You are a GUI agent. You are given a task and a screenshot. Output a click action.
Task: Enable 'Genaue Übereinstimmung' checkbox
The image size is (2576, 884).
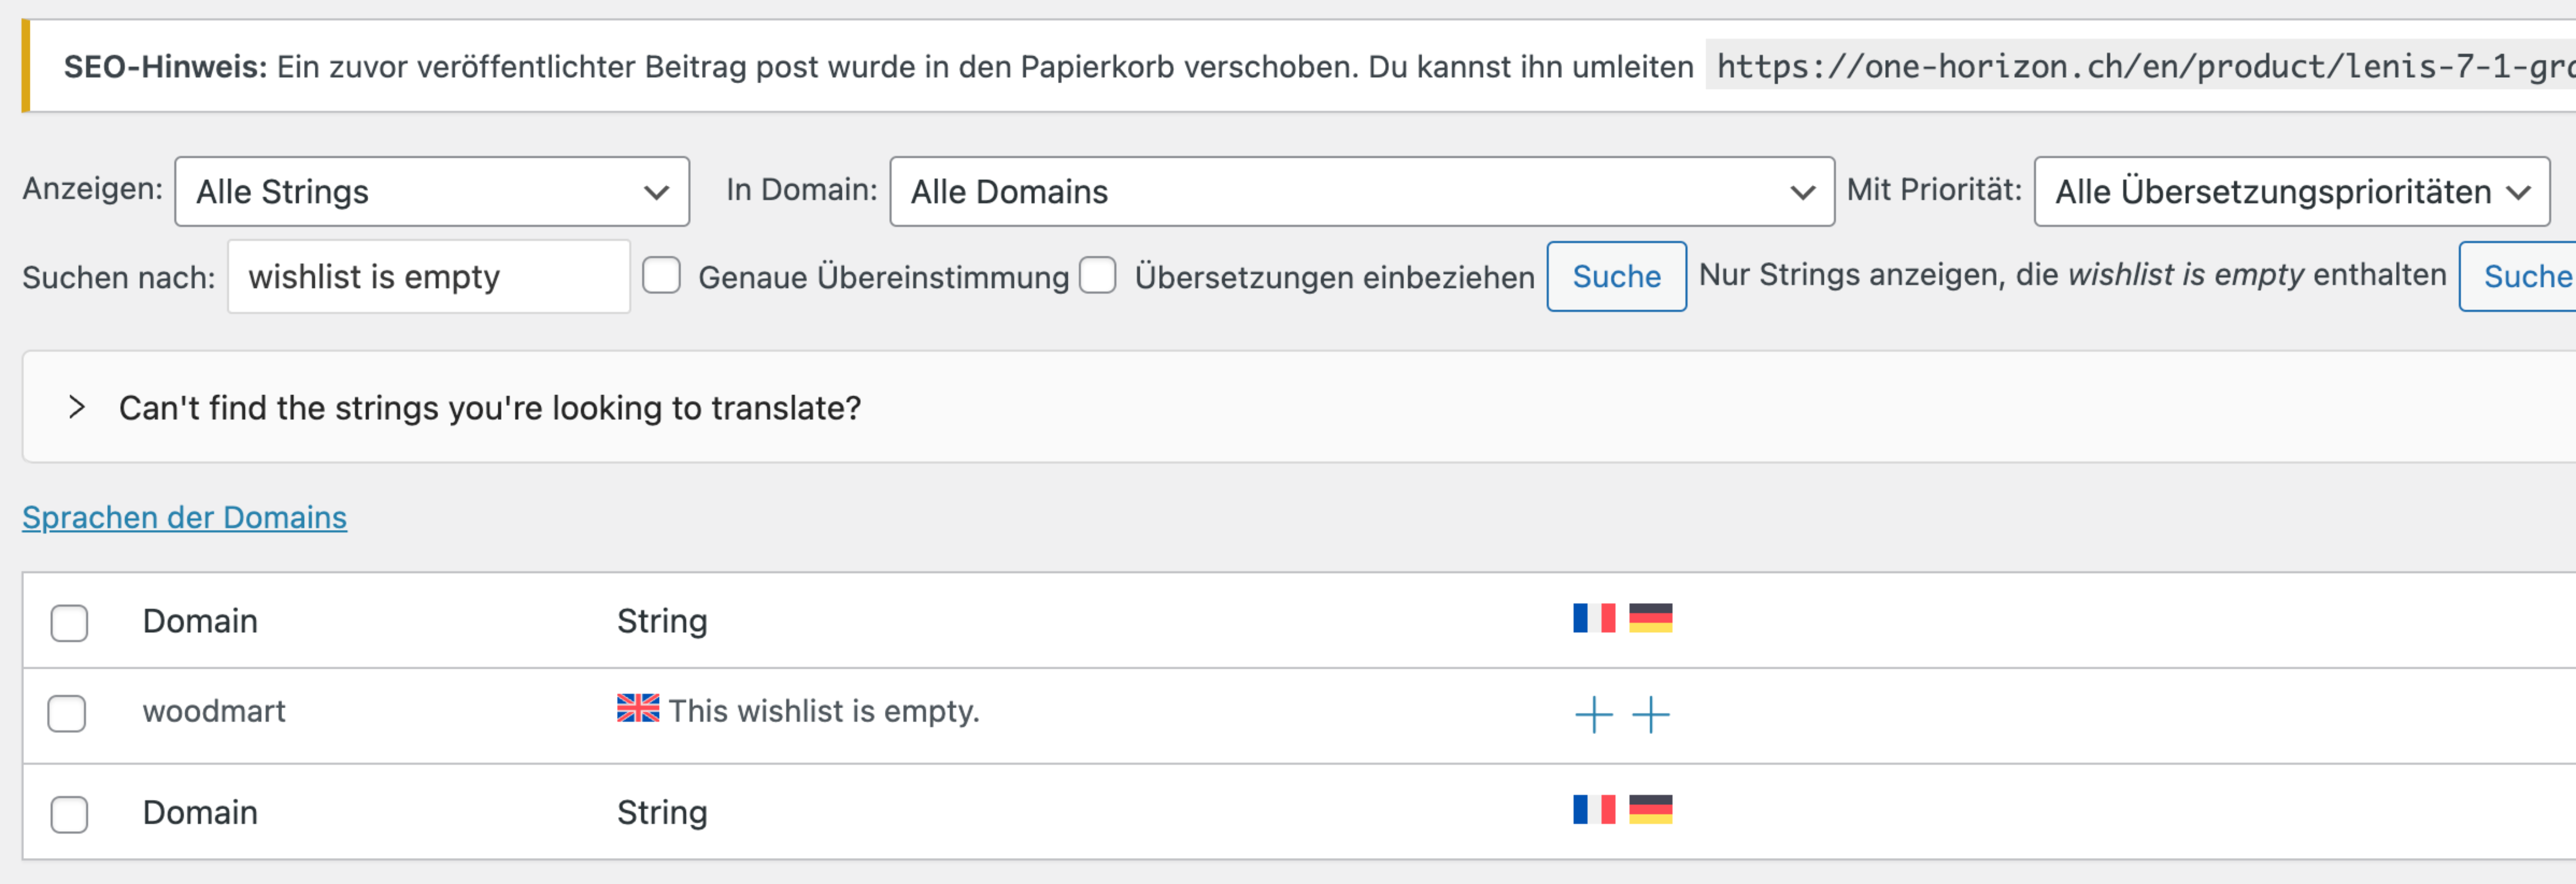pos(661,275)
